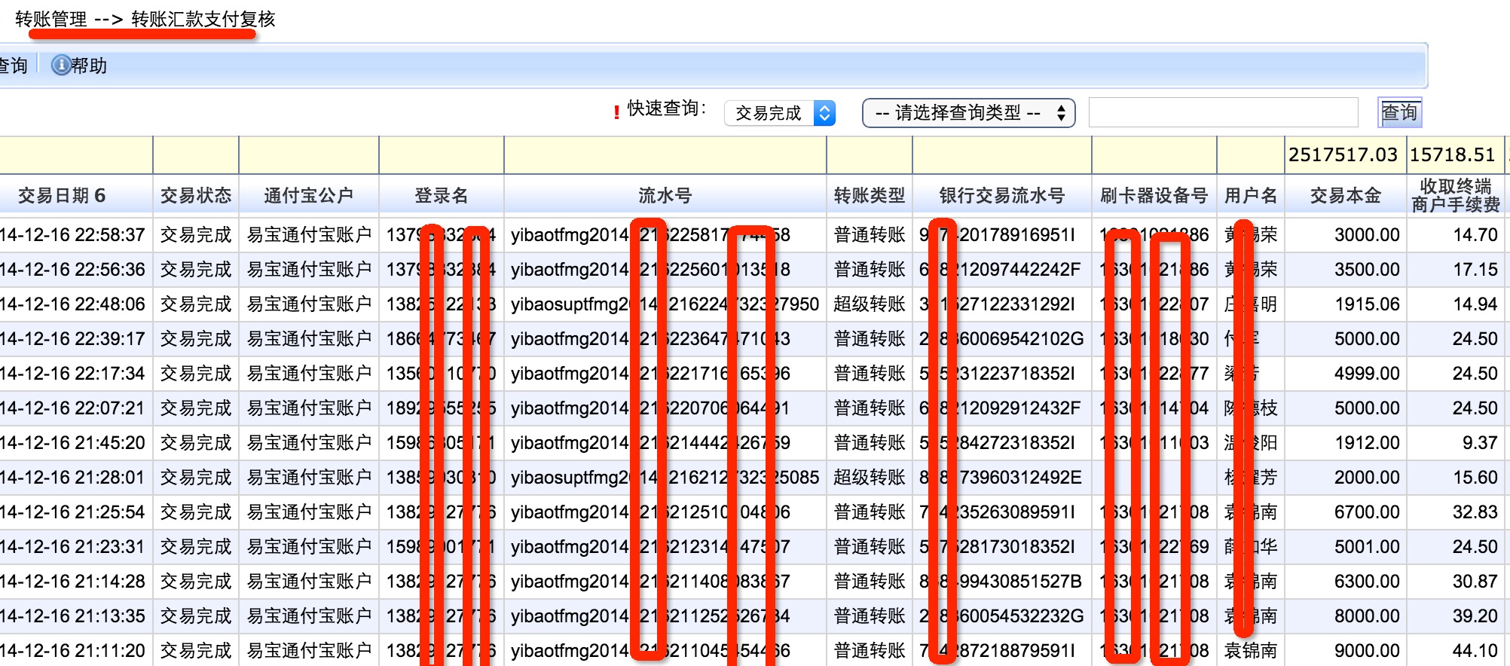The height and width of the screenshot is (666, 1510).
Task: Click the 超级转账 cell in 21:28:01 row
Action: pyautogui.click(x=870, y=478)
